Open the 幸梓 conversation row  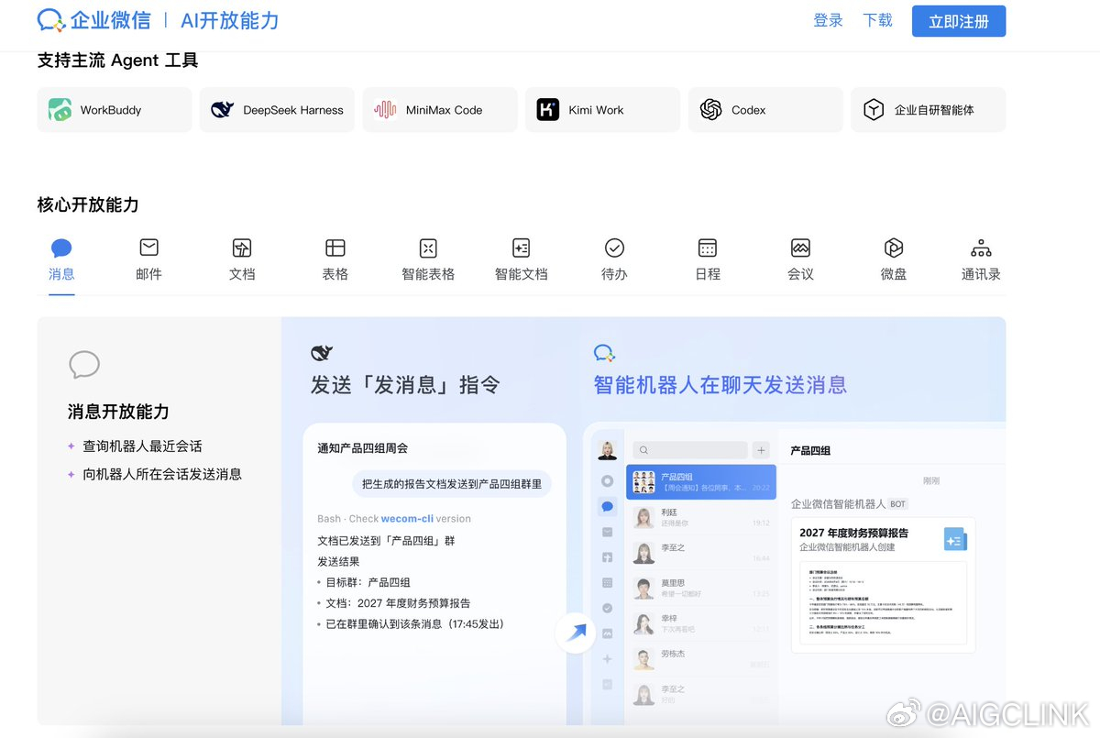[x=701, y=623]
